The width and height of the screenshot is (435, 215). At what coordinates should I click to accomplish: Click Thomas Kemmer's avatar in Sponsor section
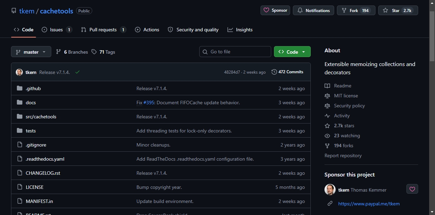tap(330, 190)
